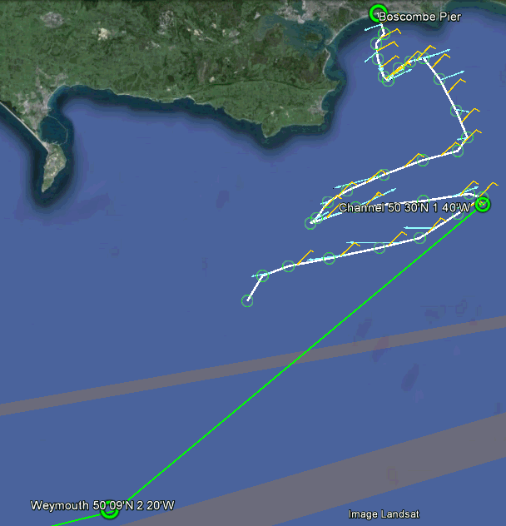Screen dimensions: 506x526
Task: Select the track point circle just before the final endpoint
Action: tap(262, 275)
